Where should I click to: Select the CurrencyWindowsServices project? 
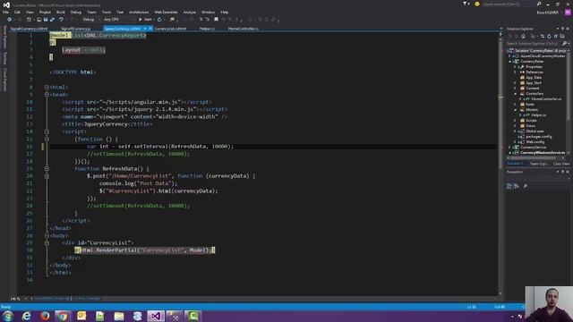coord(543,153)
